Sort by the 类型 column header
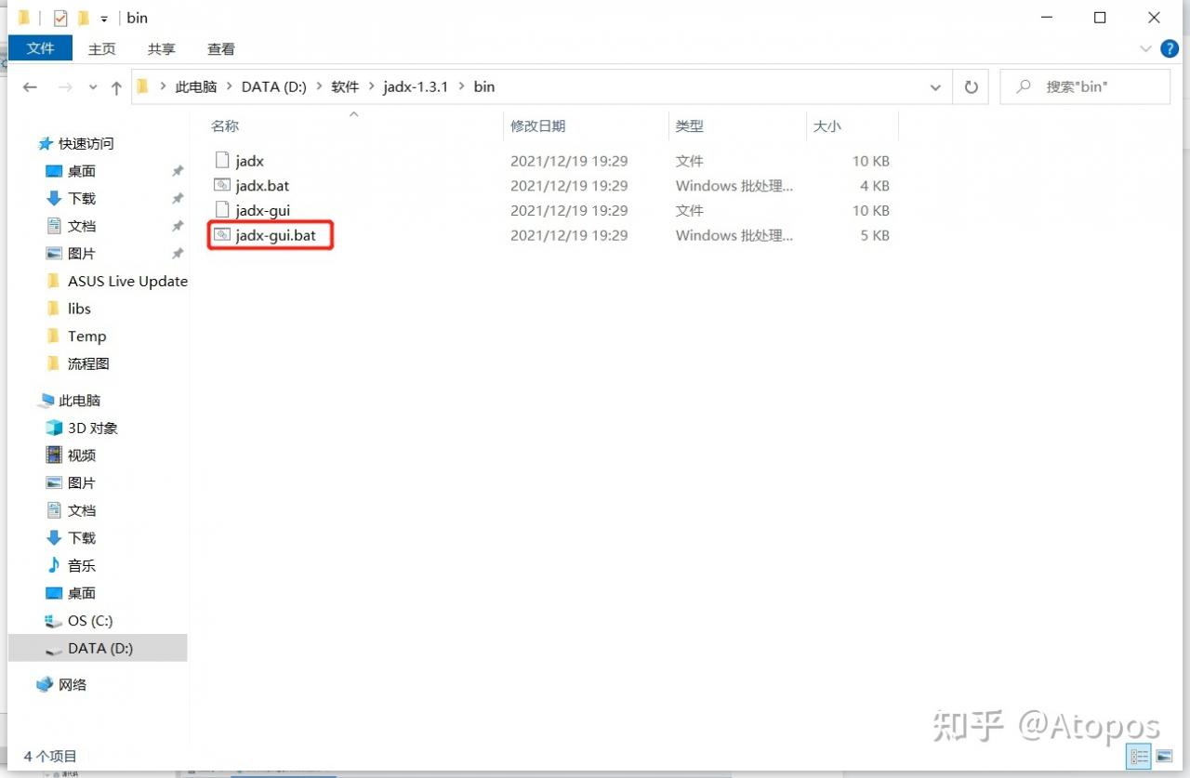Viewport: 1190px width, 778px height. (689, 125)
